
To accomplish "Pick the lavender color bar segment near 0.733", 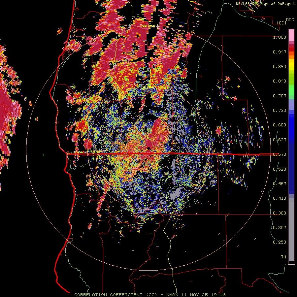I will 291,105.
